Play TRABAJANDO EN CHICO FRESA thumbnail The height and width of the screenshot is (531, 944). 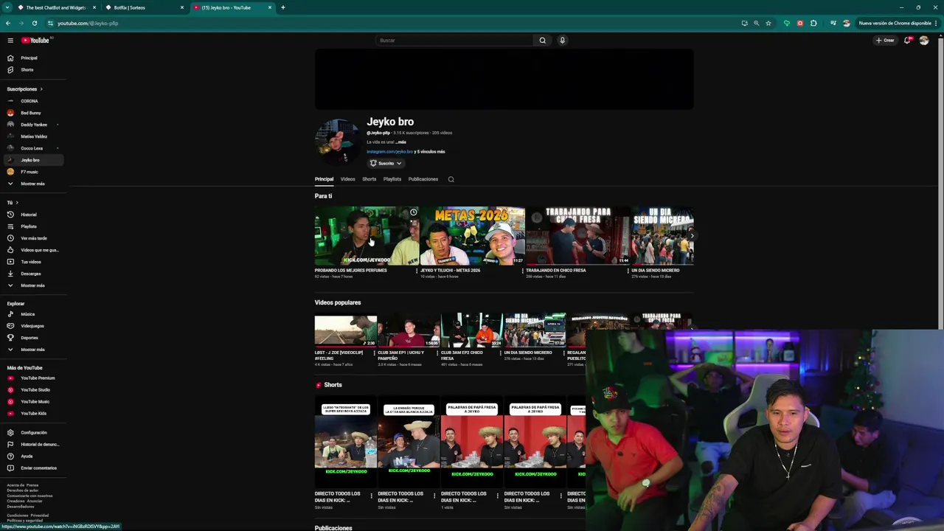point(577,236)
